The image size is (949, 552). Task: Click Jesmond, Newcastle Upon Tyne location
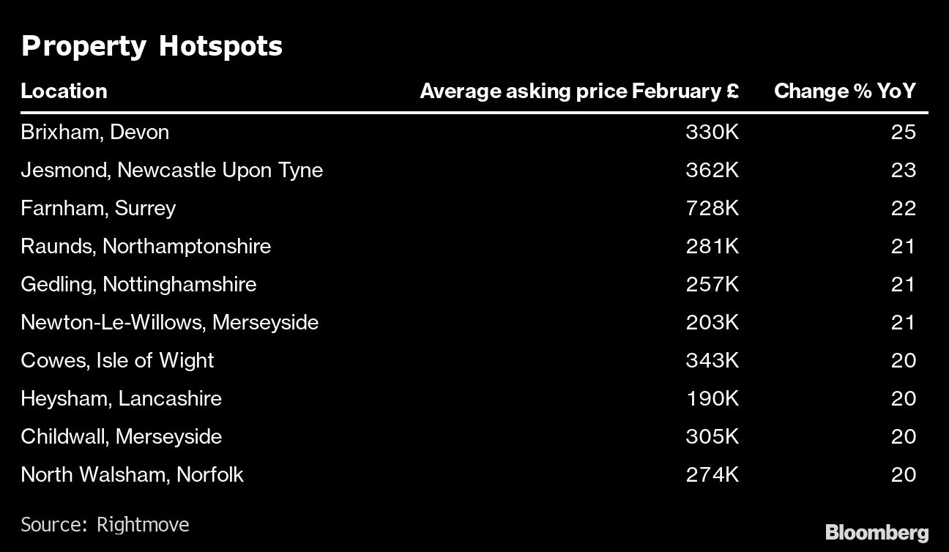point(171,171)
